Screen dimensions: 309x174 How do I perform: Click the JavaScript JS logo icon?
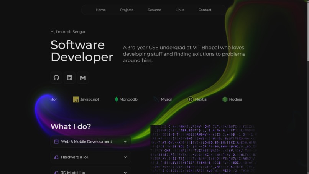76,99
